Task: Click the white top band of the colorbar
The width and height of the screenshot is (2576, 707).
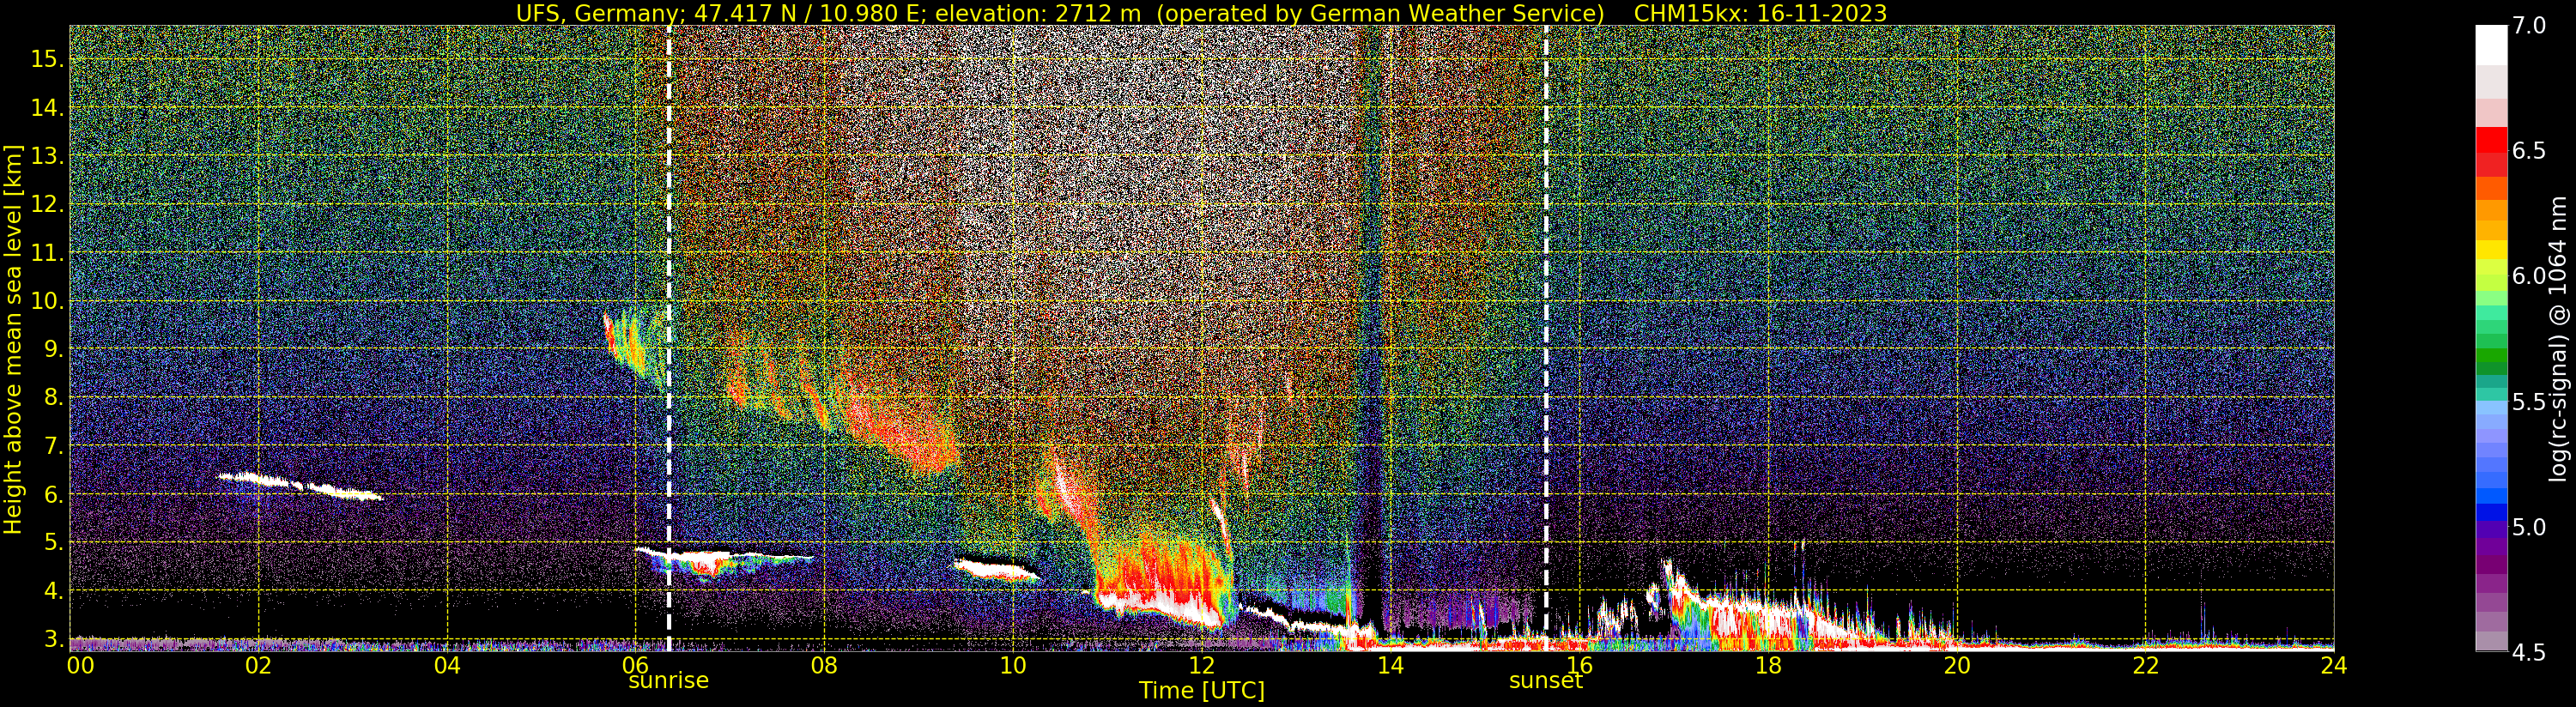Action: (2491, 45)
